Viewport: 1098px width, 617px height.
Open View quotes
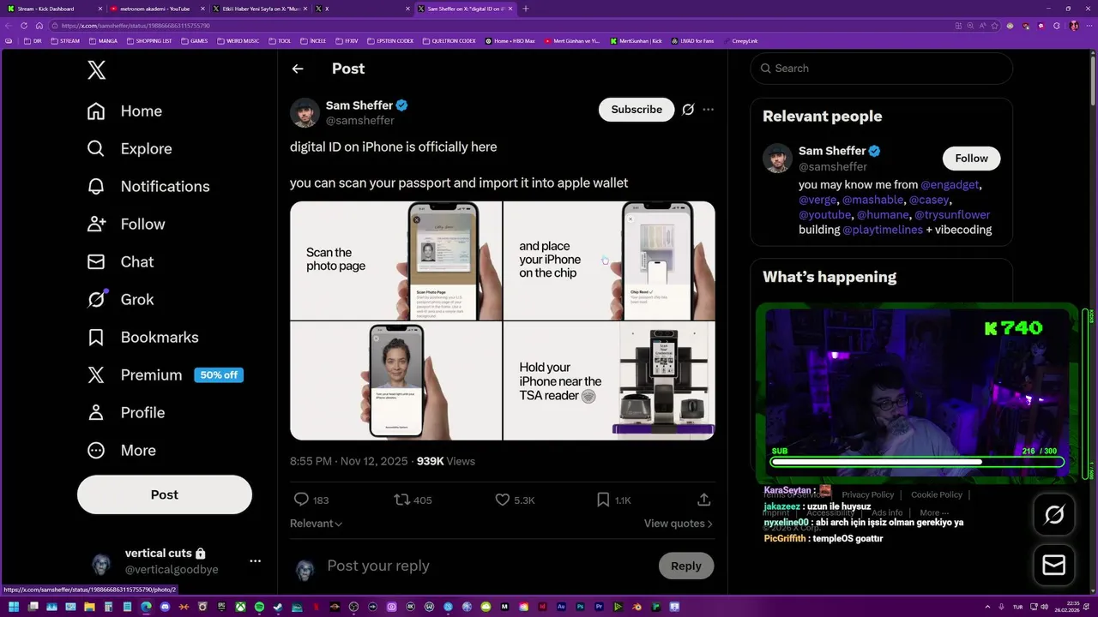(679, 524)
